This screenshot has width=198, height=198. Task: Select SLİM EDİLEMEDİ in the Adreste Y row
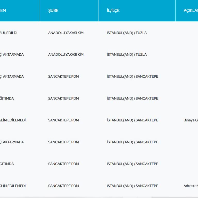click(13, 186)
